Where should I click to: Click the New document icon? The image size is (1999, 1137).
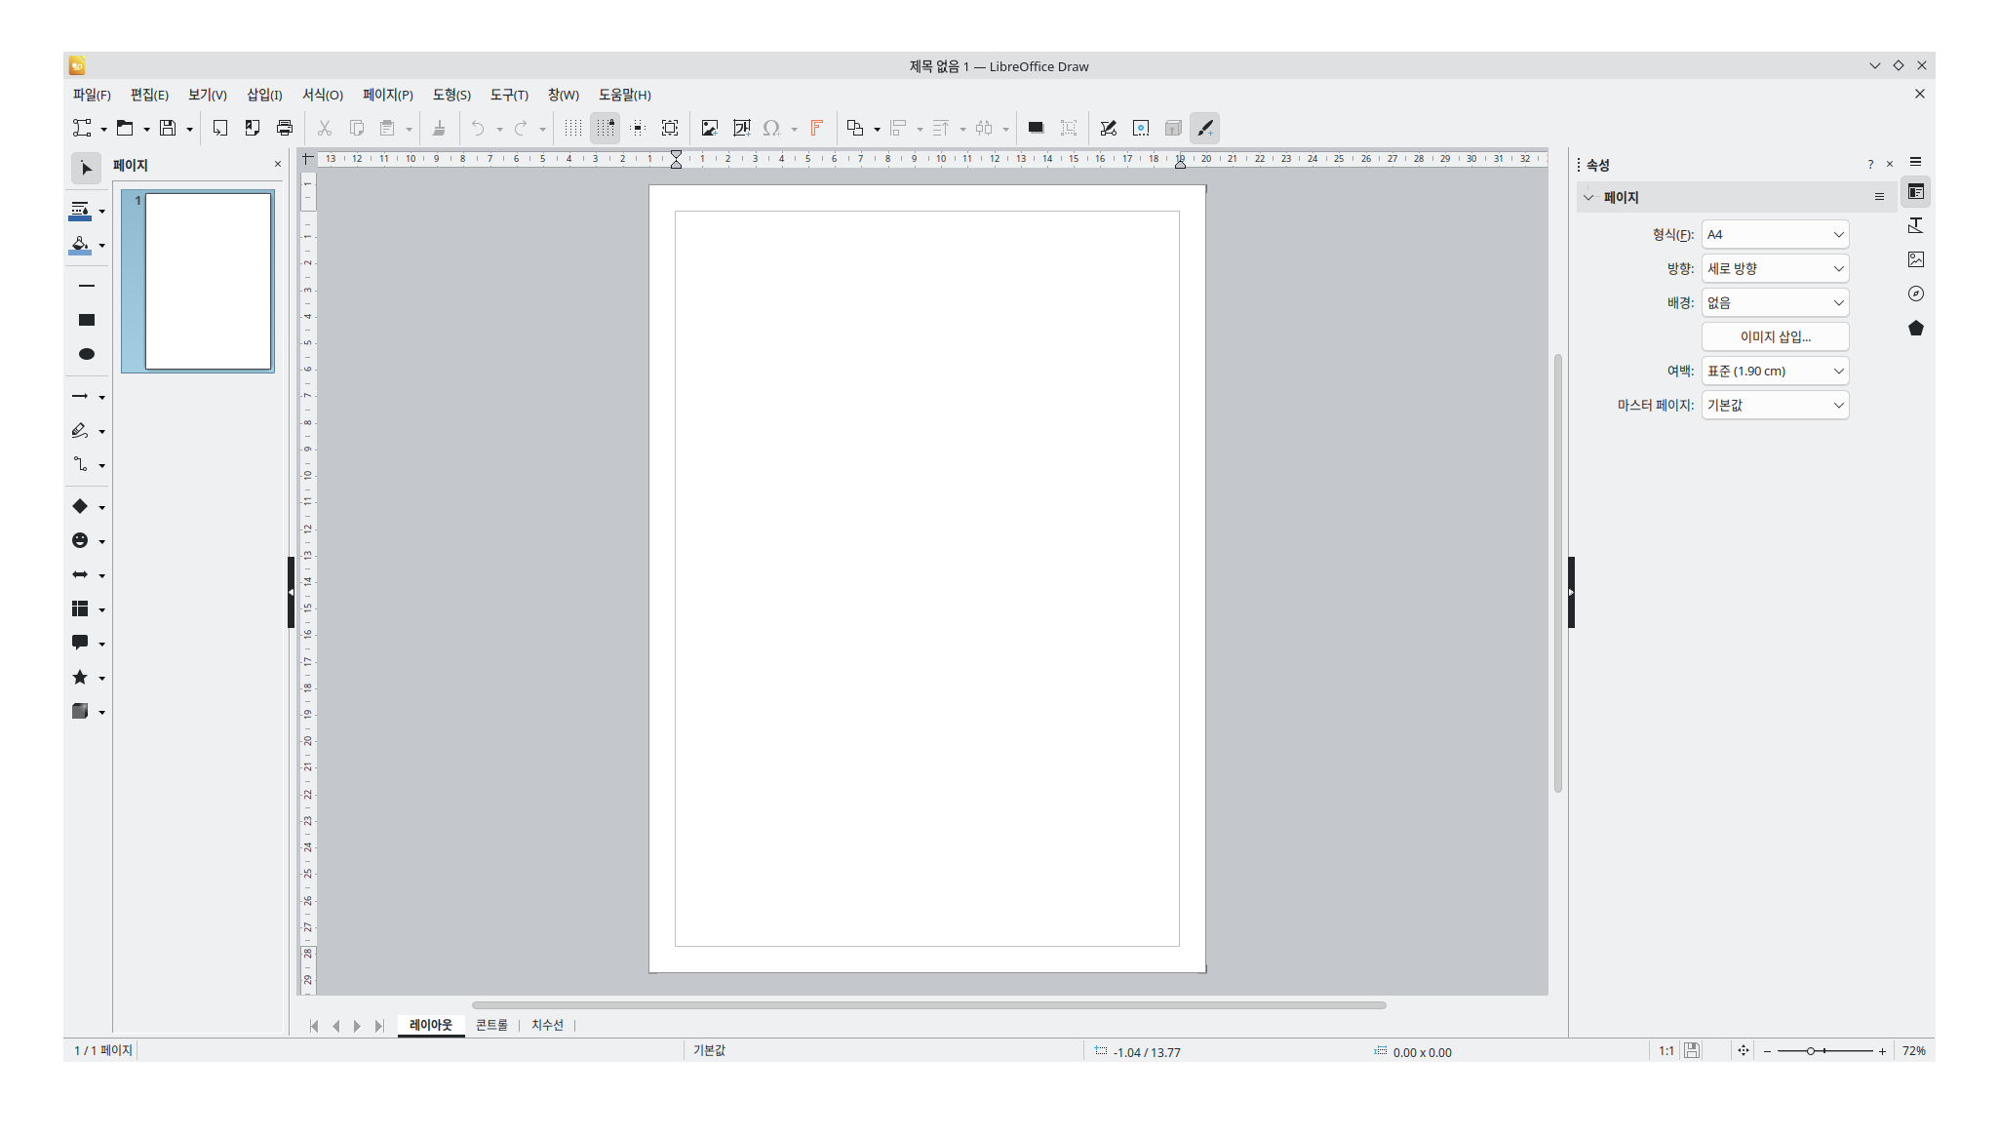click(82, 128)
